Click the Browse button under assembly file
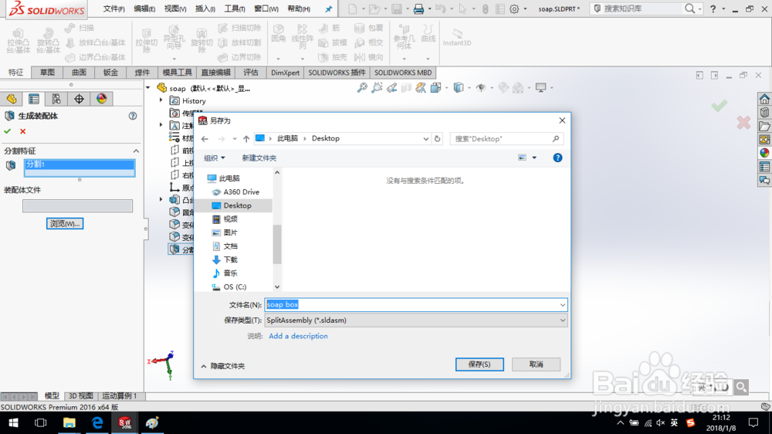The width and height of the screenshot is (772, 434). (x=65, y=224)
